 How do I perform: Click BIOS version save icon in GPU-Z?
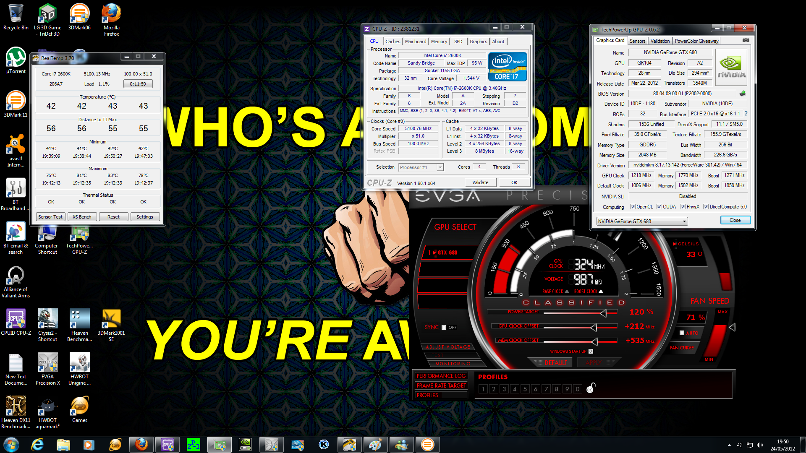pyautogui.click(x=743, y=94)
